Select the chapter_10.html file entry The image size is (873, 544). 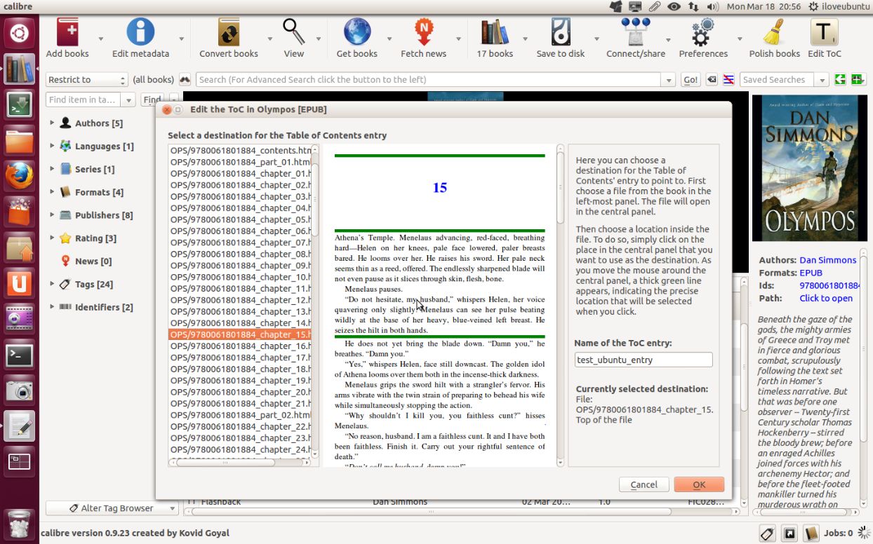tap(240, 277)
